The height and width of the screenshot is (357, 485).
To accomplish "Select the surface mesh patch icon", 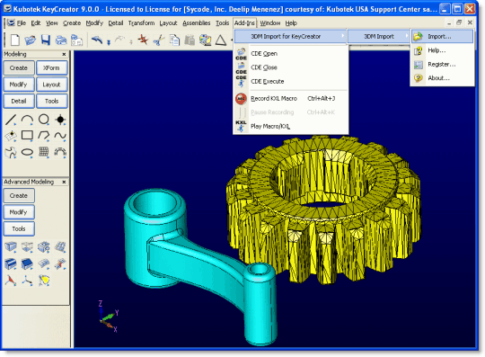I will pos(60,246).
